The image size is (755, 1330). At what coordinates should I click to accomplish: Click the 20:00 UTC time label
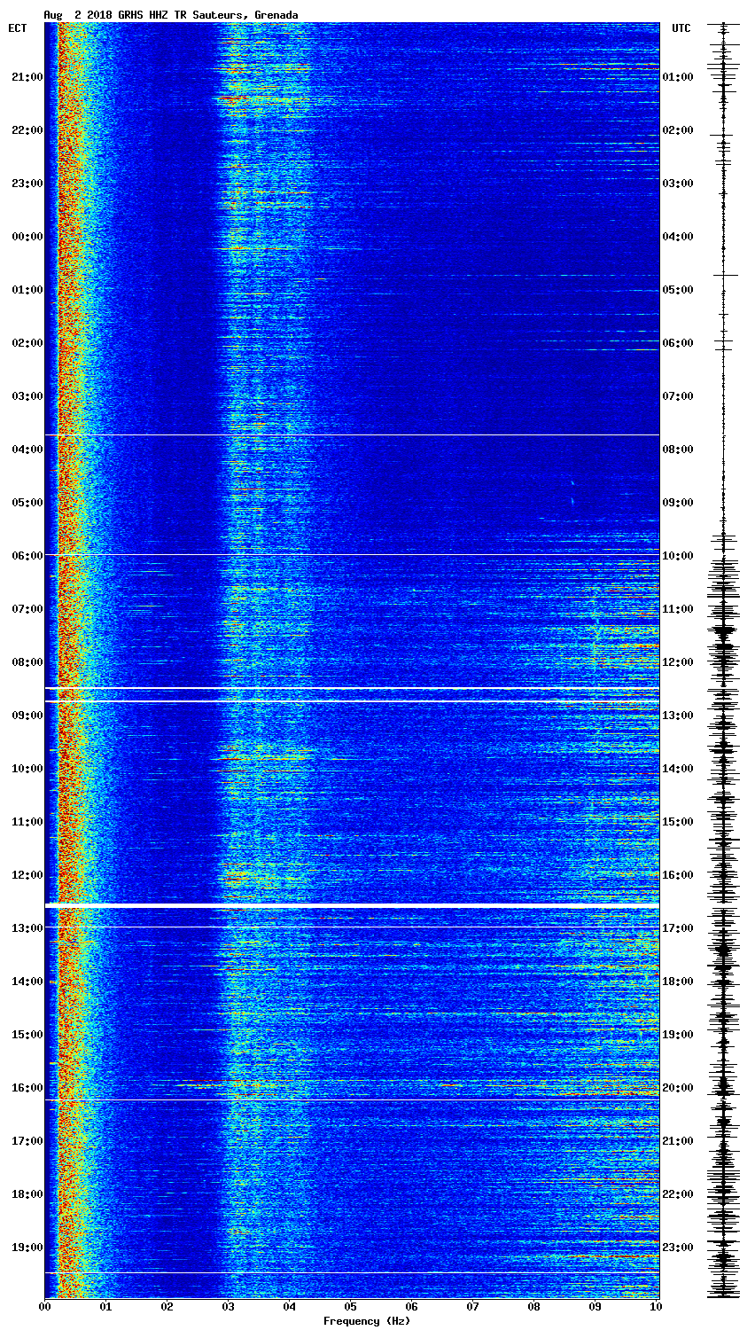pyautogui.click(x=678, y=1088)
